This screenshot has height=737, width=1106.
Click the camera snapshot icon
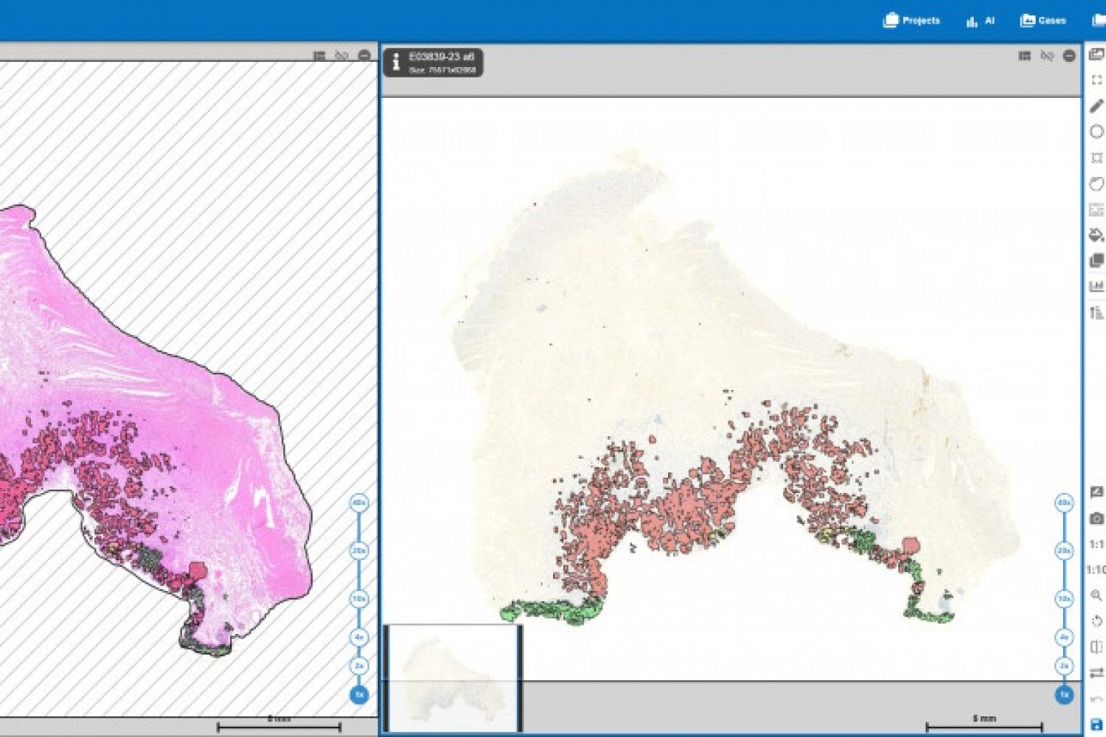(x=1096, y=519)
